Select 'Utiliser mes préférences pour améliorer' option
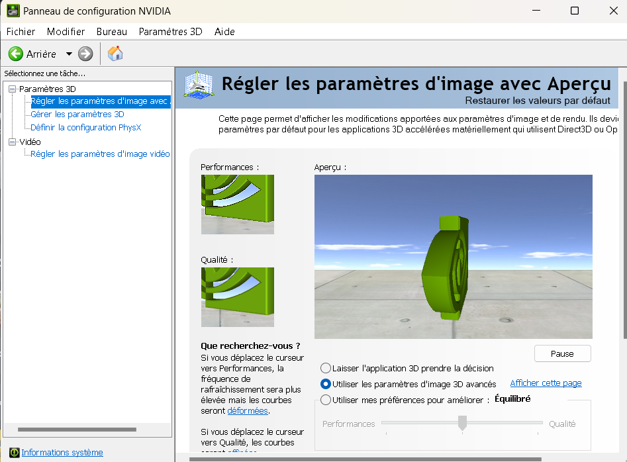Viewport: 627px width, 462px height. click(x=326, y=400)
